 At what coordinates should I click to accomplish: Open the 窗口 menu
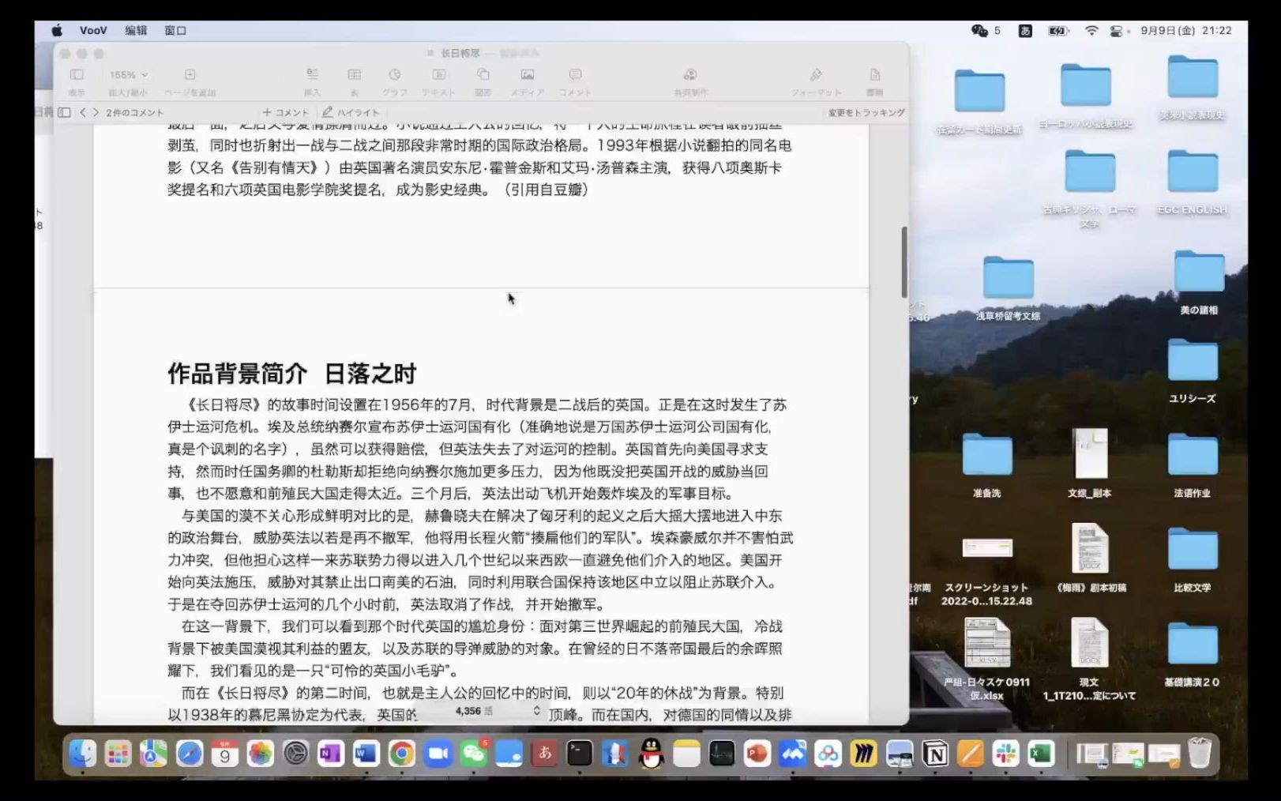[175, 30]
